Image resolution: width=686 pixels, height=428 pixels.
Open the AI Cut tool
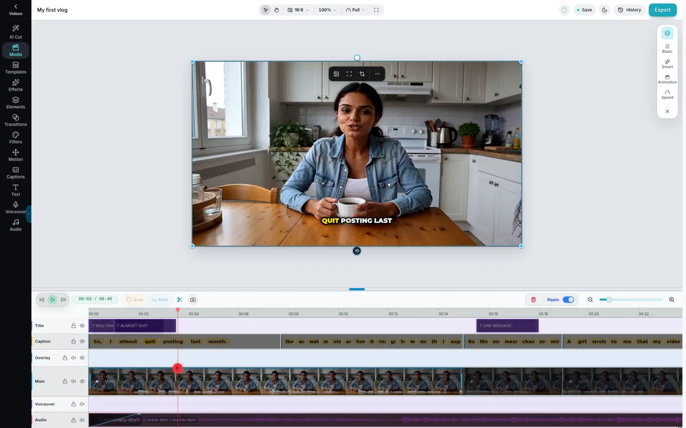point(16,32)
